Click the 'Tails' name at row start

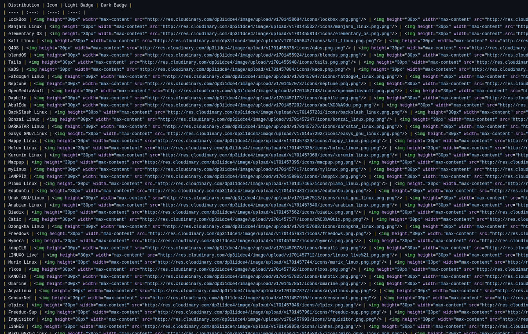click(15, 62)
